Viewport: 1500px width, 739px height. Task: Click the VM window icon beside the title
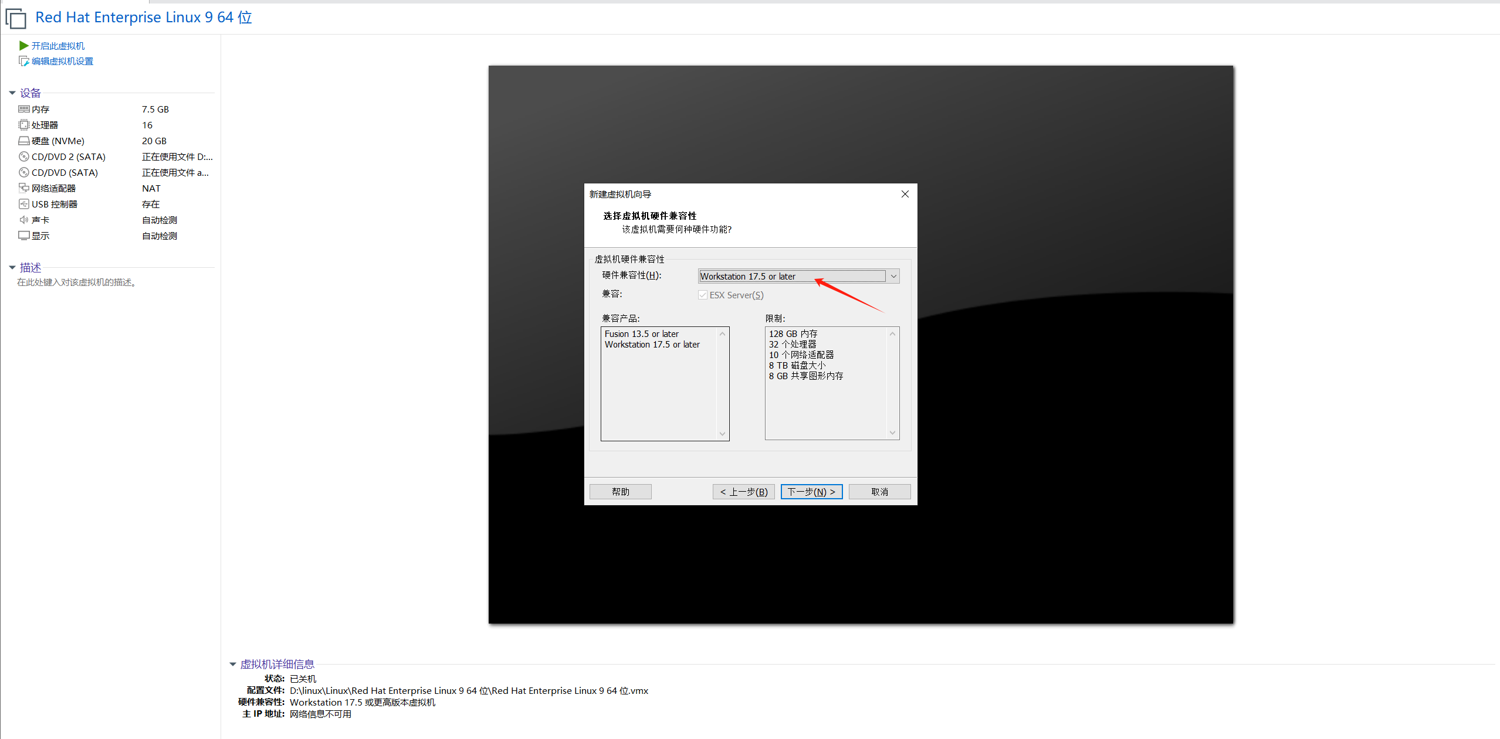[x=16, y=18]
